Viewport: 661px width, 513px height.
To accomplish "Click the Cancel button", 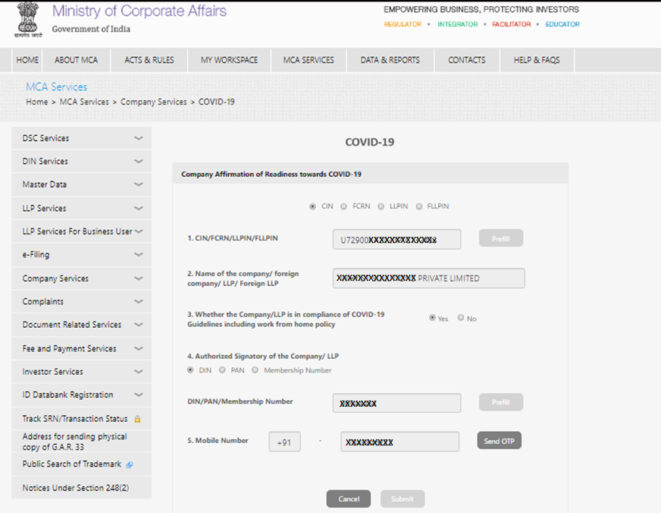I will click(349, 499).
